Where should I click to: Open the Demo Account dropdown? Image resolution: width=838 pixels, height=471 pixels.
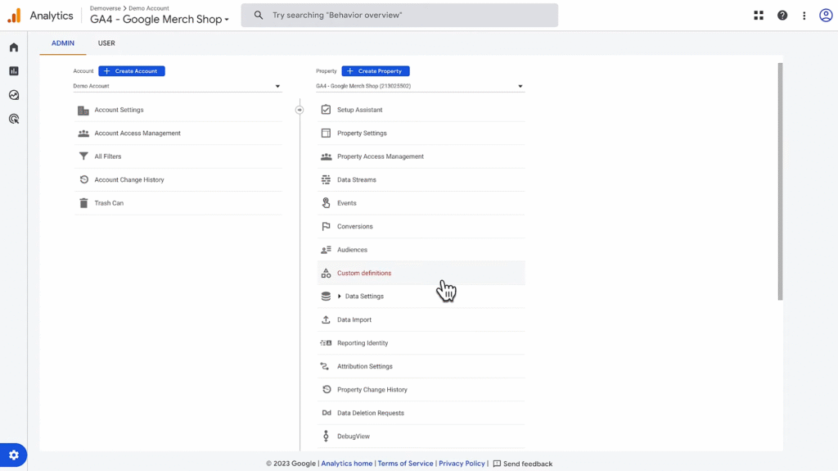click(x=178, y=86)
